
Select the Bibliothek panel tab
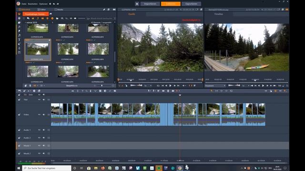click(x=24, y=9)
